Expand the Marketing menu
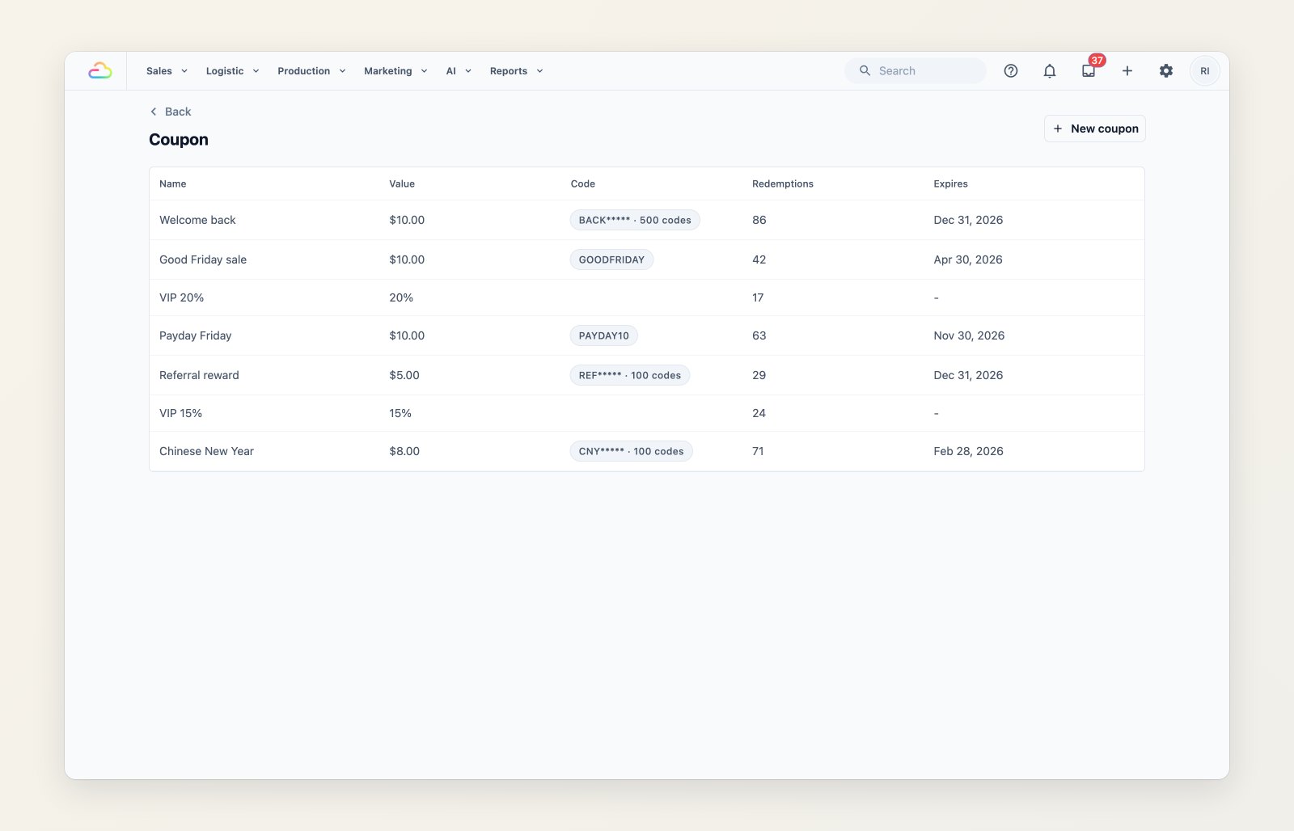The width and height of the screenshot is (1294, 831). (x=395, y=71)
